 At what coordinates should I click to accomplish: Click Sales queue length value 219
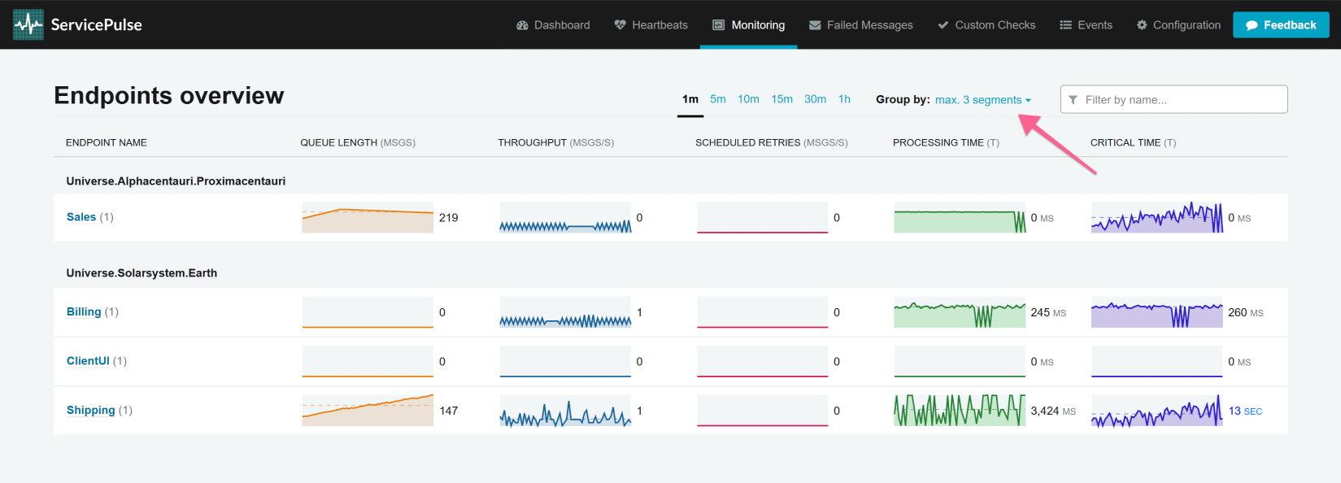[x=449, y=218]
